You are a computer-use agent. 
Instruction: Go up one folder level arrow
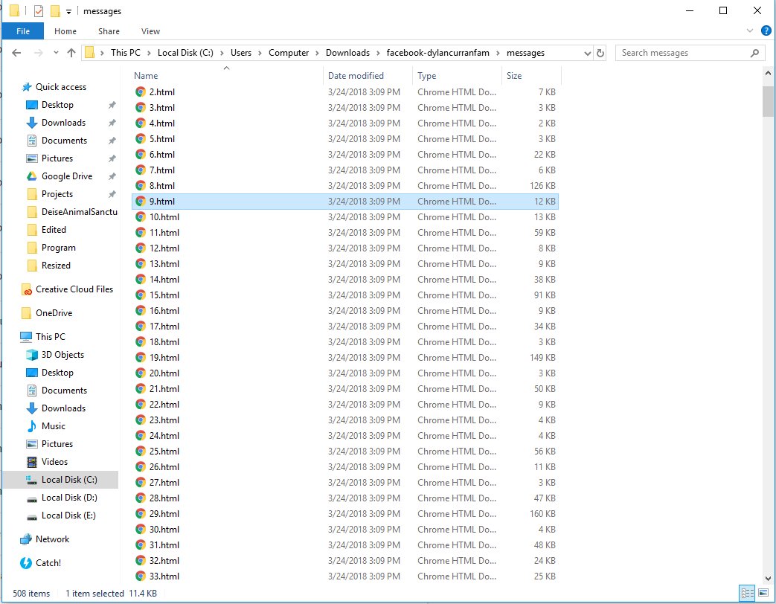point(71,53)
